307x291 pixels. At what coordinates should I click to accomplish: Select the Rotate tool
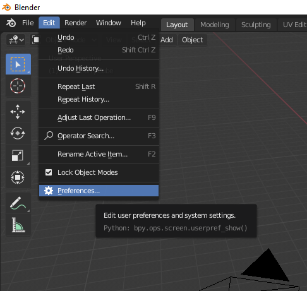(x=18, y=133)
